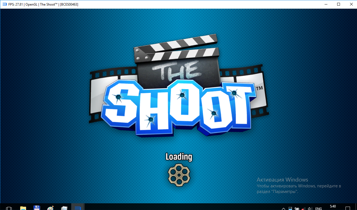357x210 pixels.
Task: Click the Loading text label
Action: click(179, 157)
